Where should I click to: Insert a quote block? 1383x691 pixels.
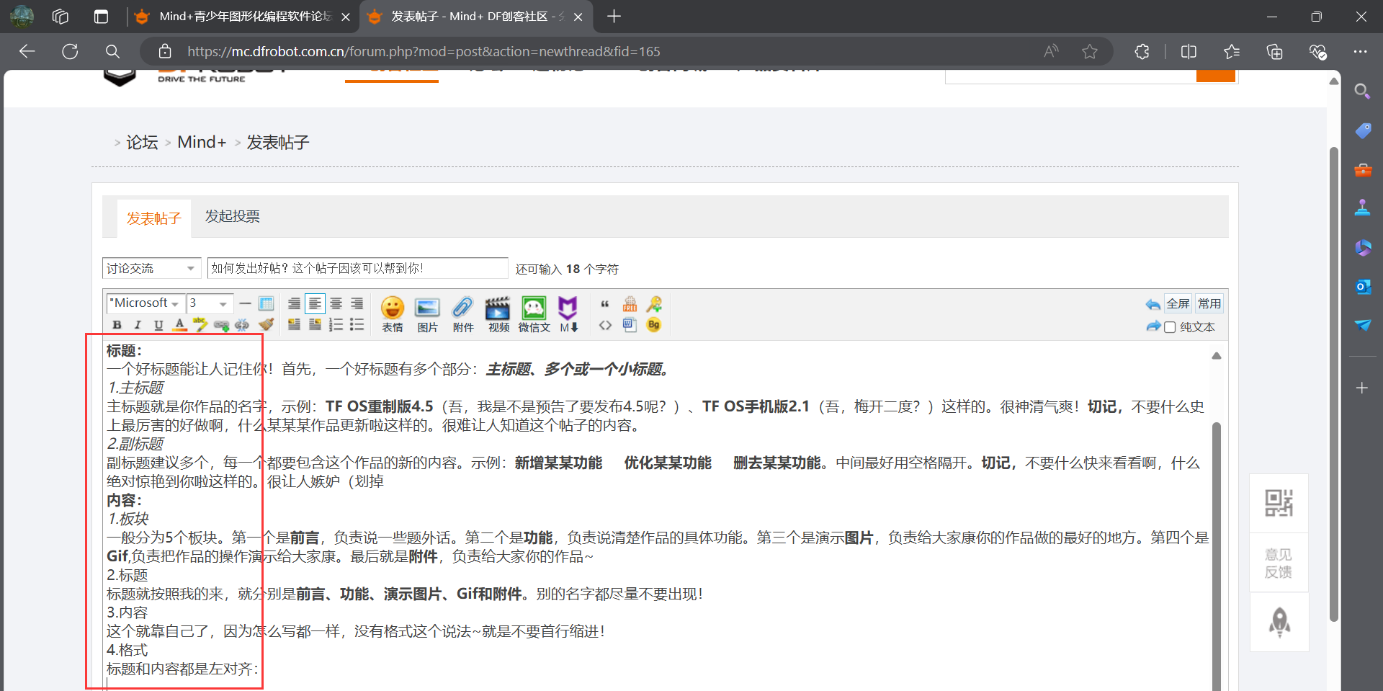605,303
